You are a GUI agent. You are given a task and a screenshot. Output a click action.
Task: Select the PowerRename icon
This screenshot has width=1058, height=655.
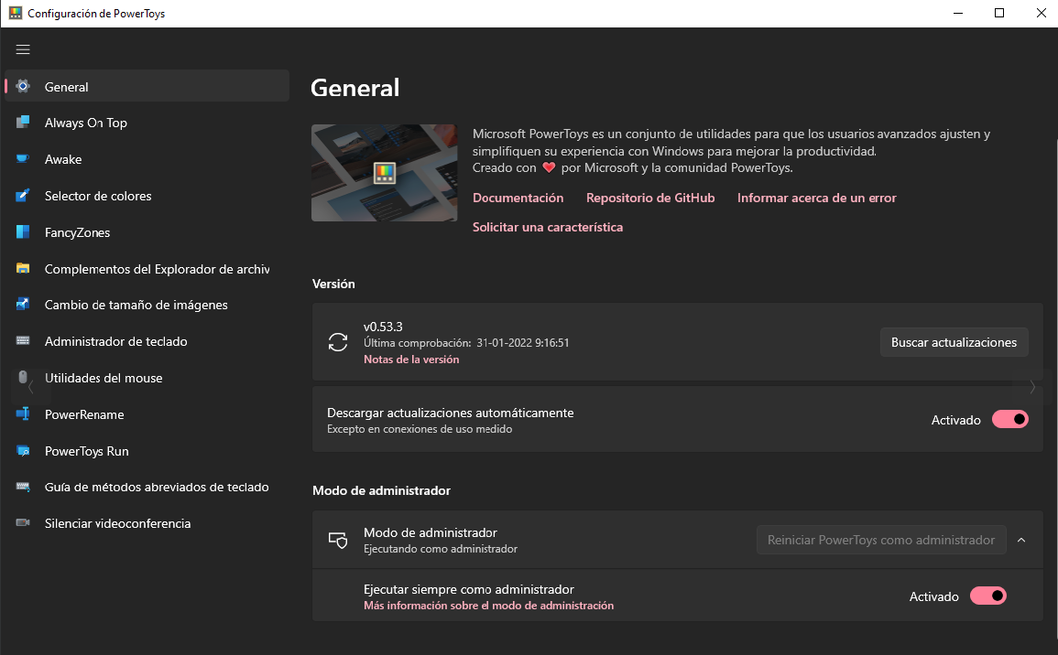click(x=23, y=414)
